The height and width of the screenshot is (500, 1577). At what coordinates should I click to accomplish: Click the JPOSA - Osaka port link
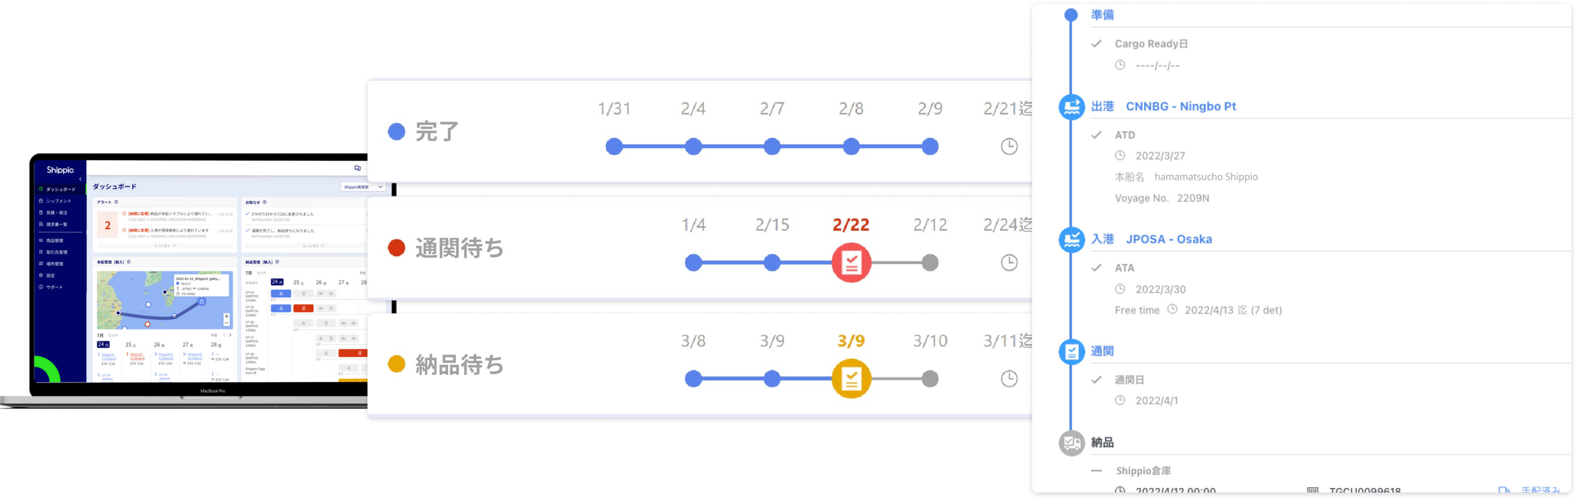(x=1169, y=239)
